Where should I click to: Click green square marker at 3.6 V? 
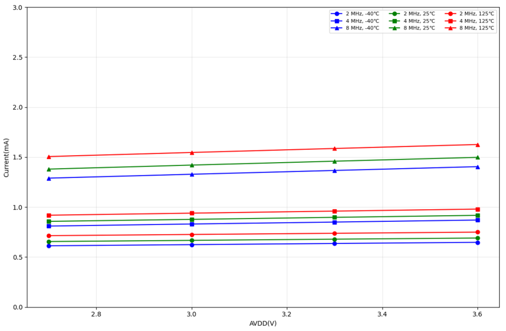click(x=477, y=215)
